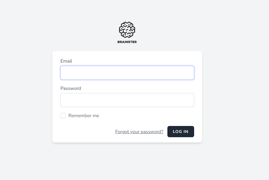The image size is (269, 180).
Task: Follow the underlined password recovery link
Action: (x=139, y=132)
